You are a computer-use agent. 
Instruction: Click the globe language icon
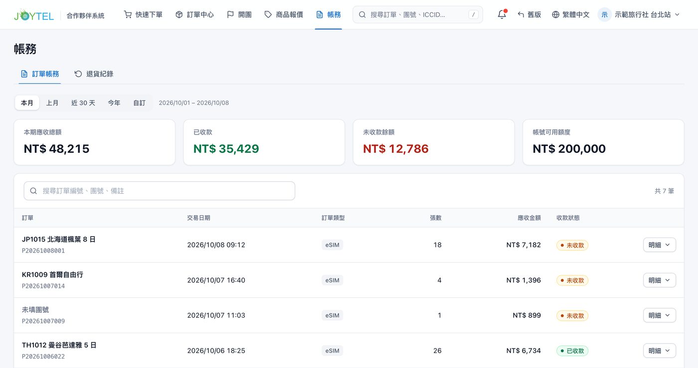tap(556, 15)
